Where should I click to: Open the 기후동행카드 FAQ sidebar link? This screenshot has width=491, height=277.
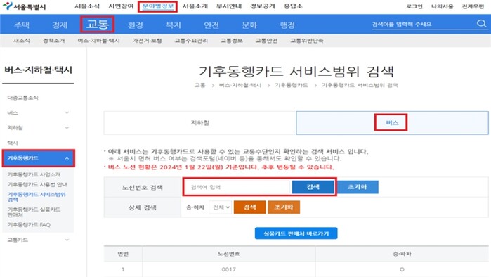29,225
